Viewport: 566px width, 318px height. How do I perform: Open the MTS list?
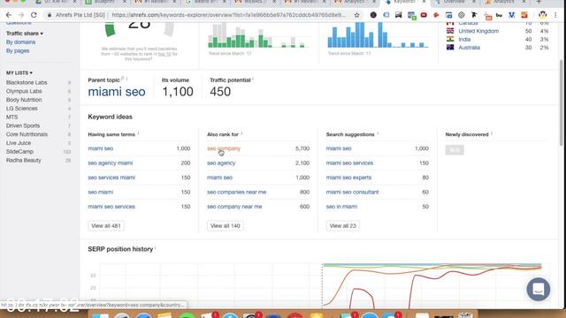pyautogui.click(x=11, y=117)
